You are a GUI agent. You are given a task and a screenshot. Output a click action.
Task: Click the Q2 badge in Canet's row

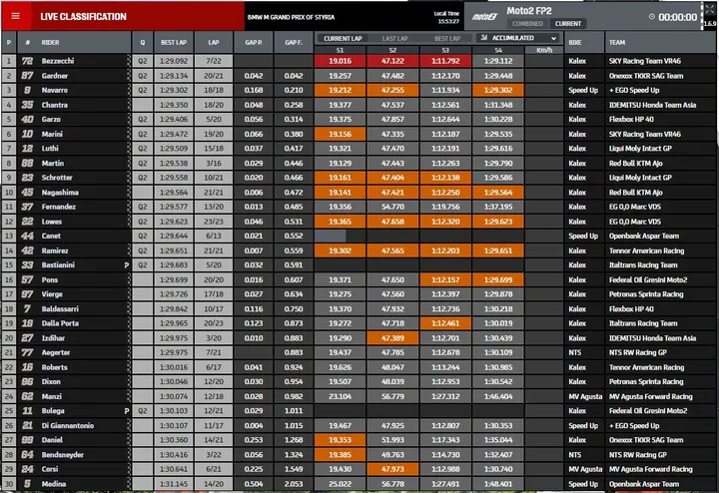(x=143, y=236)
